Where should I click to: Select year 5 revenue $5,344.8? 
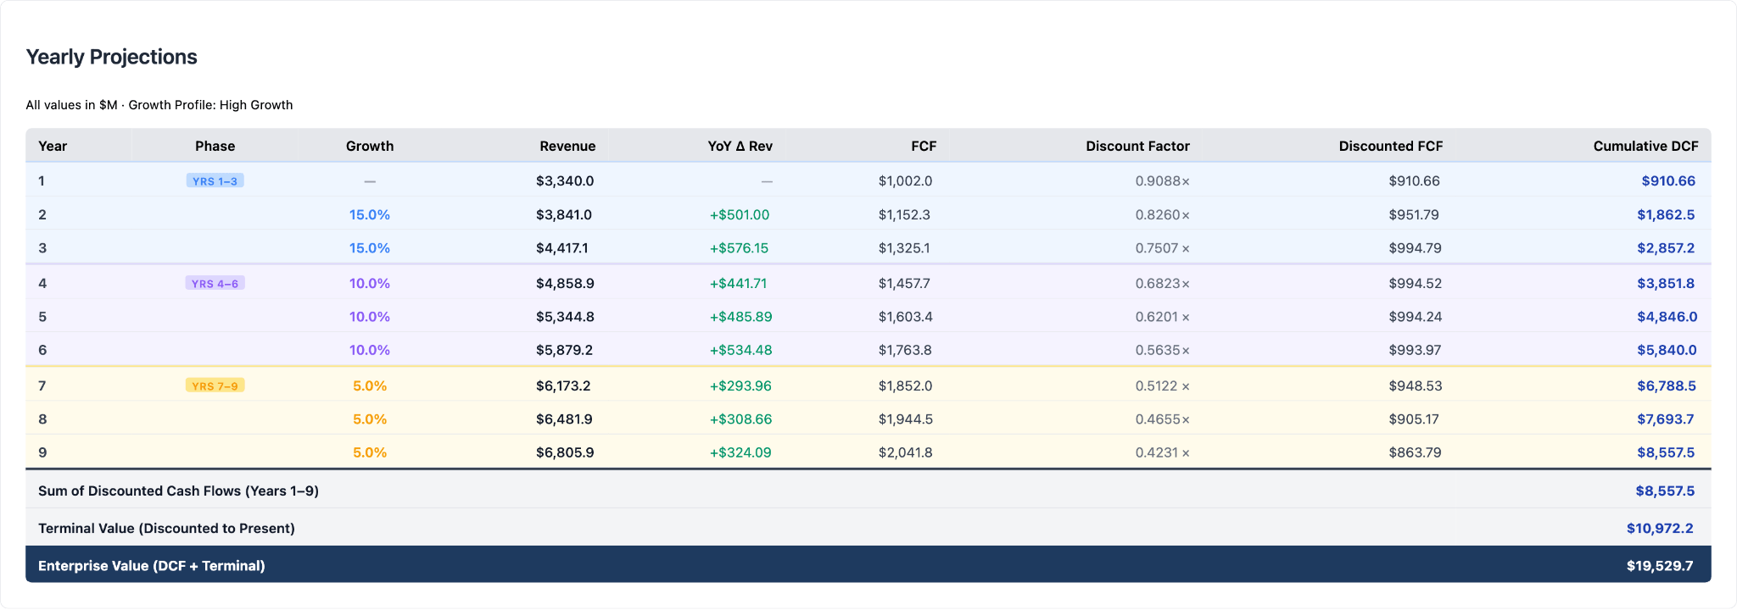coord(565,317)
